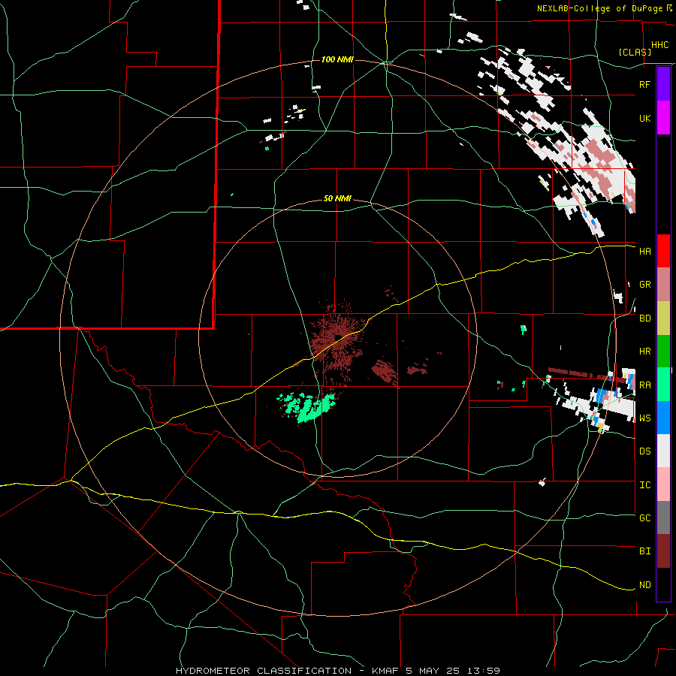This screenshot has height=676, width=676.
Task: Click the HA legend label
Action: (644, 252)
